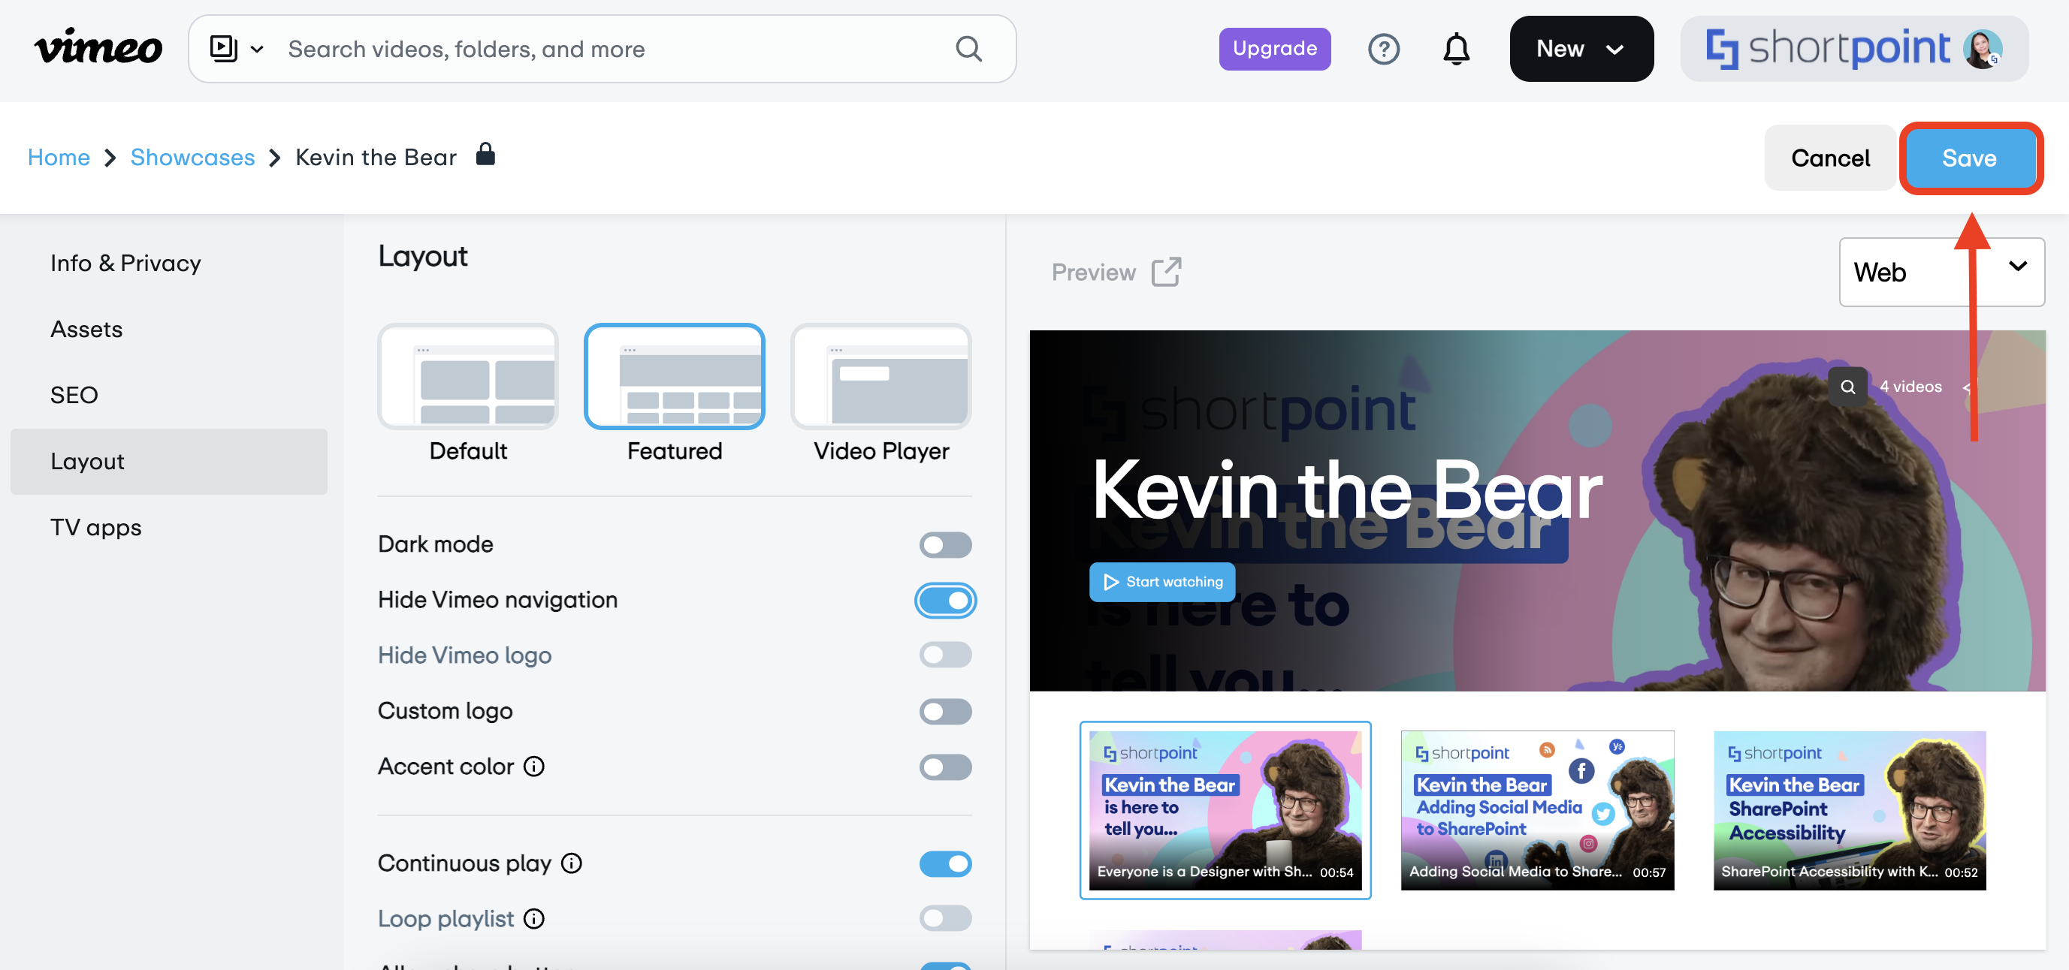
Task: Click the Vimeo logo
Action: (98, 48)
